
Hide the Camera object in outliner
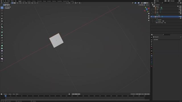click(x=179, y=8)
